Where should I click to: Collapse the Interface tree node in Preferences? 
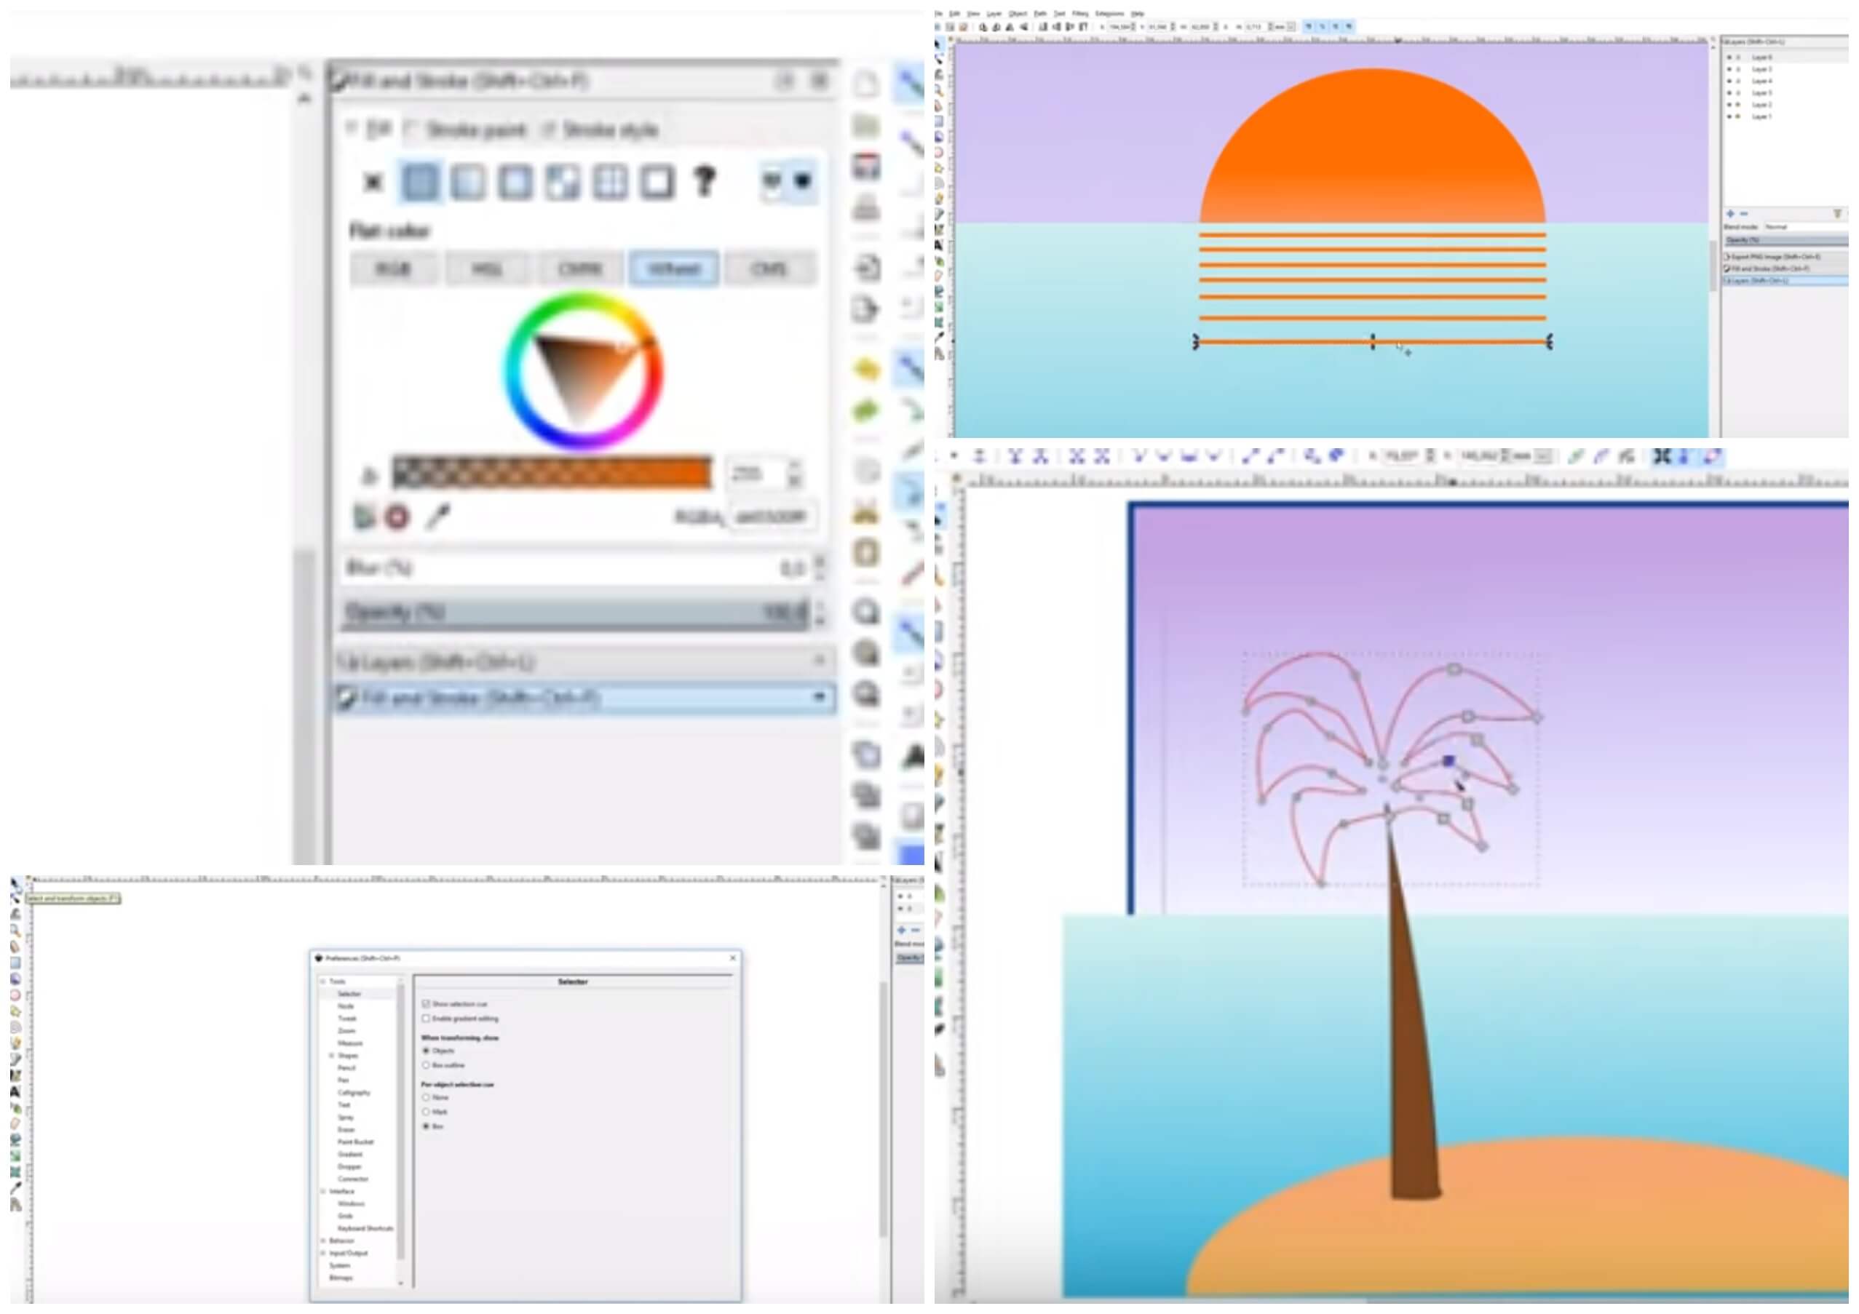(x=323, y=1191)
